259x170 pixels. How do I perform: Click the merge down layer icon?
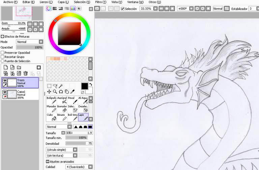(12, 73)
